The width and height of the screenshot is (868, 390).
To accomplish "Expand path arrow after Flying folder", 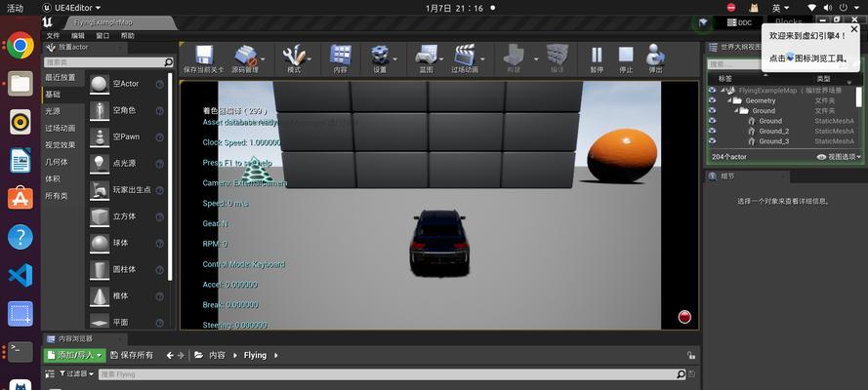I will pos(275,355).
